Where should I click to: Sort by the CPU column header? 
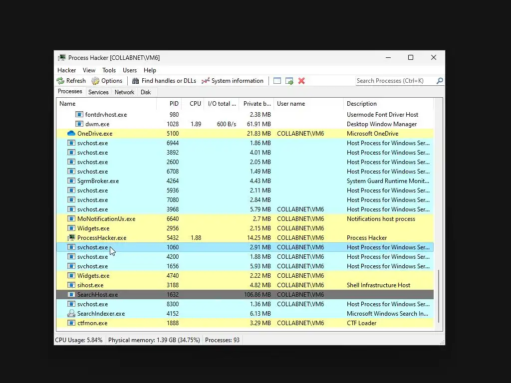click(x=193, y=104)
